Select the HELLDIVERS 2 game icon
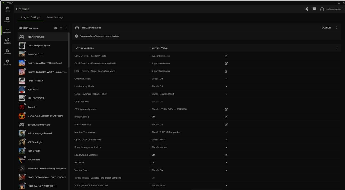The width and height of the screenshot is (345, 190). coord(22,98)
